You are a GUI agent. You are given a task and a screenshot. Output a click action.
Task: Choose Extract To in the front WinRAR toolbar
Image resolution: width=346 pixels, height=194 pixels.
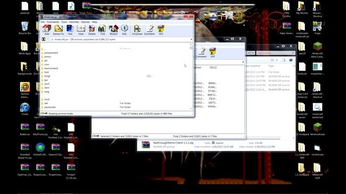[x=58, y=30]
